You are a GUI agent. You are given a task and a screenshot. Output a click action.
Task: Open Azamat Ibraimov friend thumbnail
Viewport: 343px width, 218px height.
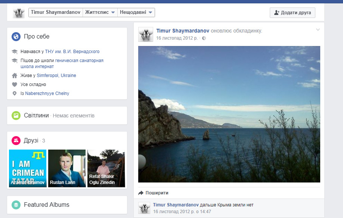click(28, 168)
